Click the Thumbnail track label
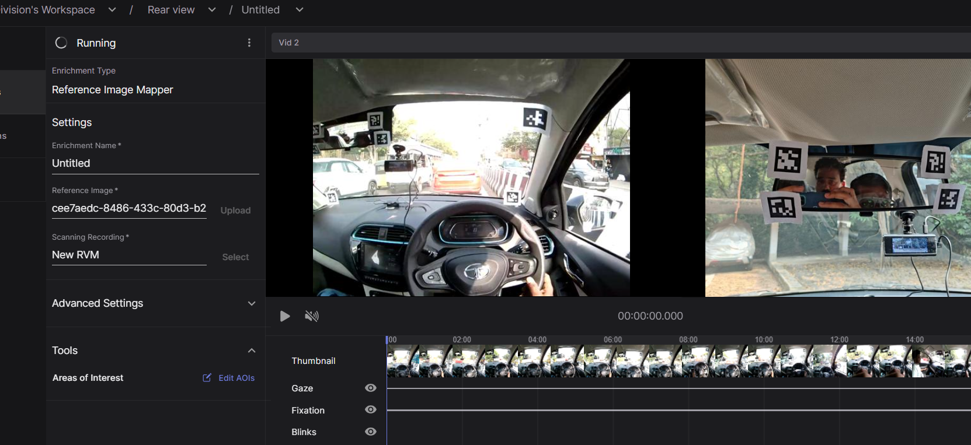The image size is (971, 445). [x=314, y=361]
